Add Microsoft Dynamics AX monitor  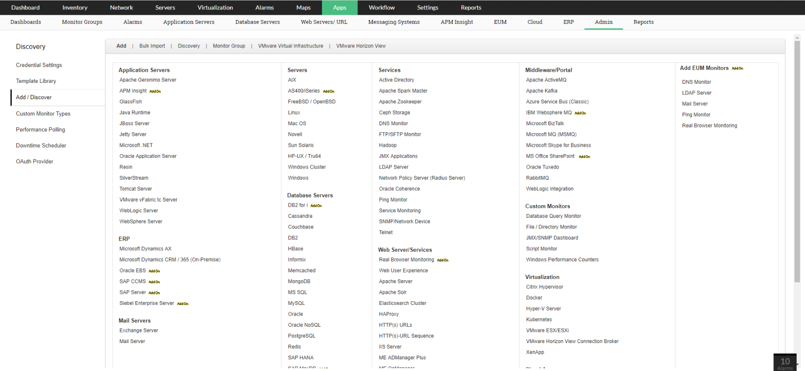(x=145, y=249)
